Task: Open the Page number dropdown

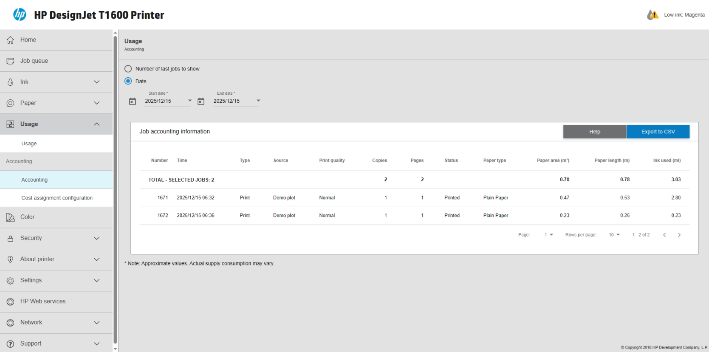Action: coord(549,235)
